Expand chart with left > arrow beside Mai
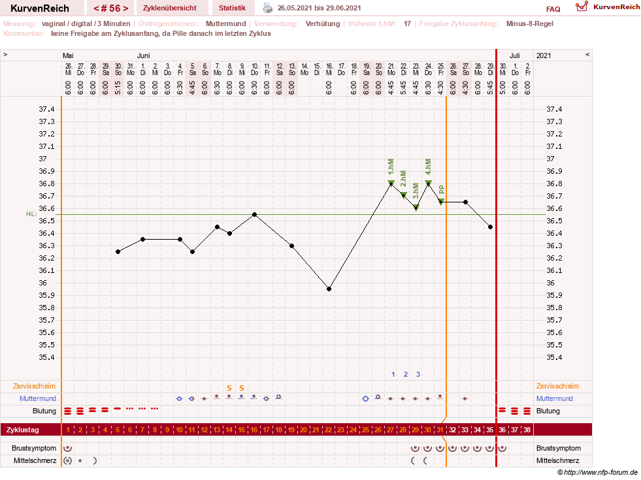641x480 pixels. (5, 54)
